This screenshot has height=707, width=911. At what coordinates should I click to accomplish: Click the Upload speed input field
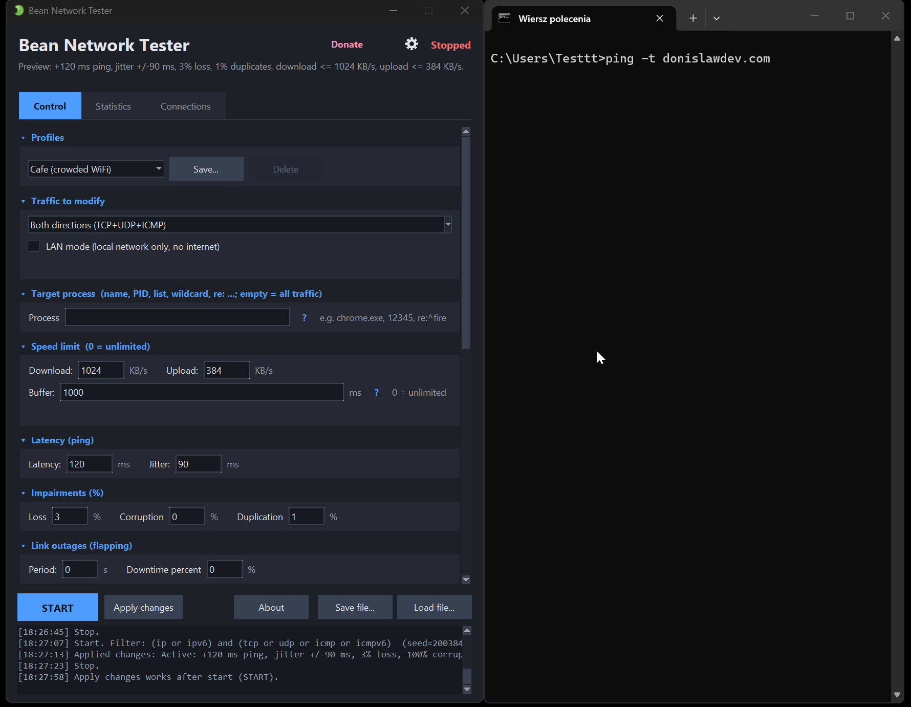point(227,370)
